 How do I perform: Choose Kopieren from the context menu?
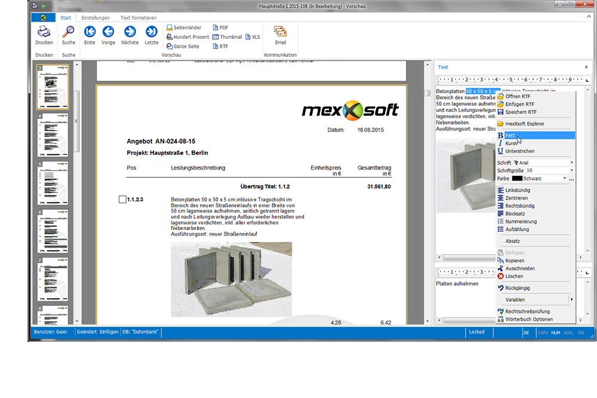coord(515,261)
